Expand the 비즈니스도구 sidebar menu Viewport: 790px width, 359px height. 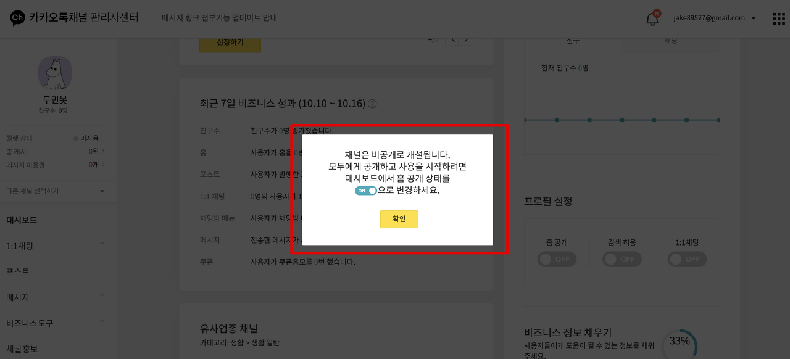55,323
